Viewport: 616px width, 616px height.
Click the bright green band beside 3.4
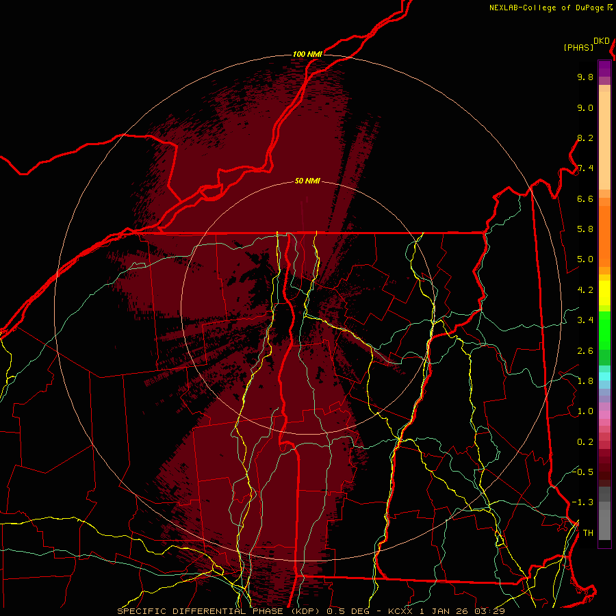click(x=604, y=330)
